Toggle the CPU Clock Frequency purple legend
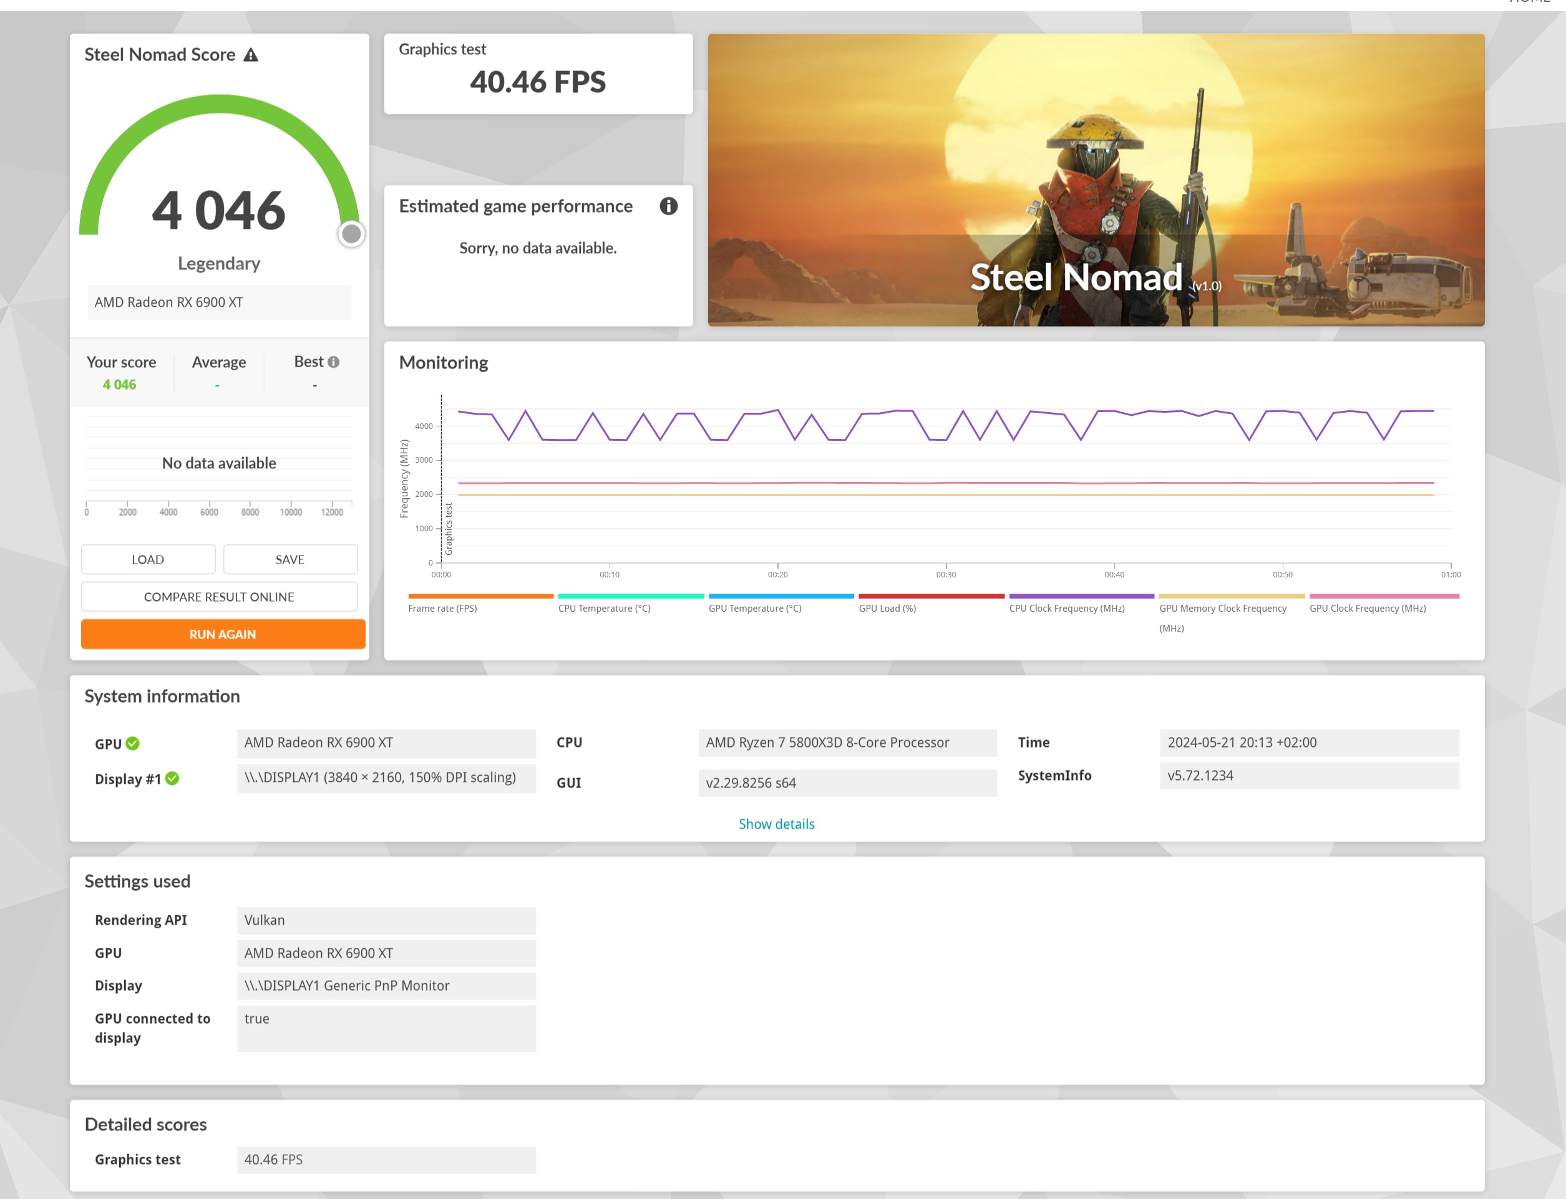This screenshot has width=1566, height=1199. click(x=1067, y=608)
